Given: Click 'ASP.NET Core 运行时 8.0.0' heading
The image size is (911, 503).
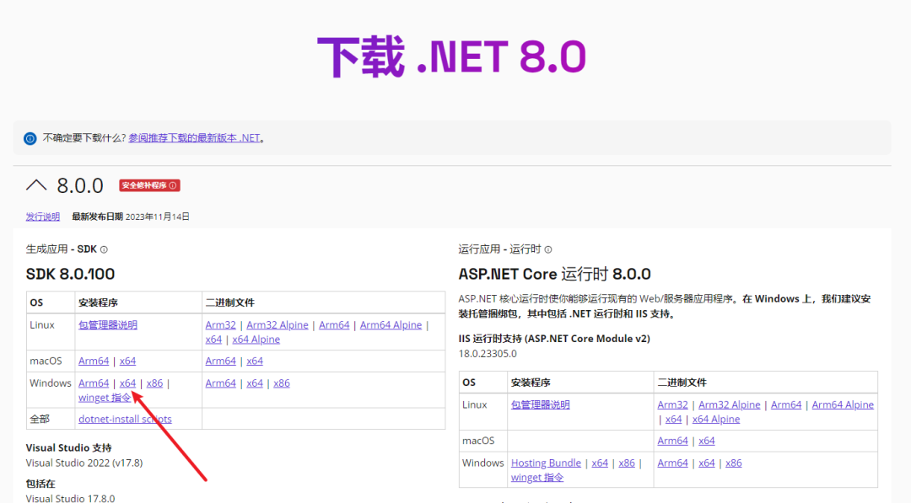Looking at the screenshot, I should click(x=554, y=274).
